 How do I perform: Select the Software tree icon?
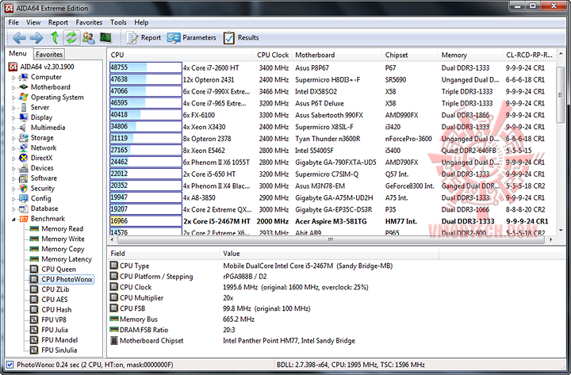24,178
